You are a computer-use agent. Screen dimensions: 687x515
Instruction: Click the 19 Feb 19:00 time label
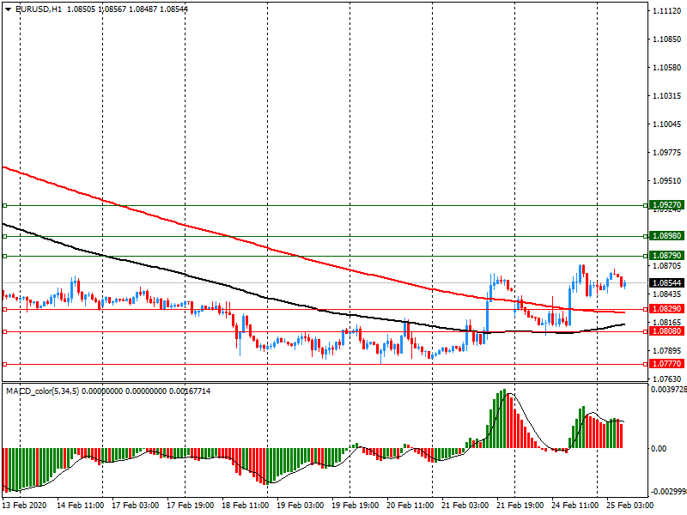[355, 506]
